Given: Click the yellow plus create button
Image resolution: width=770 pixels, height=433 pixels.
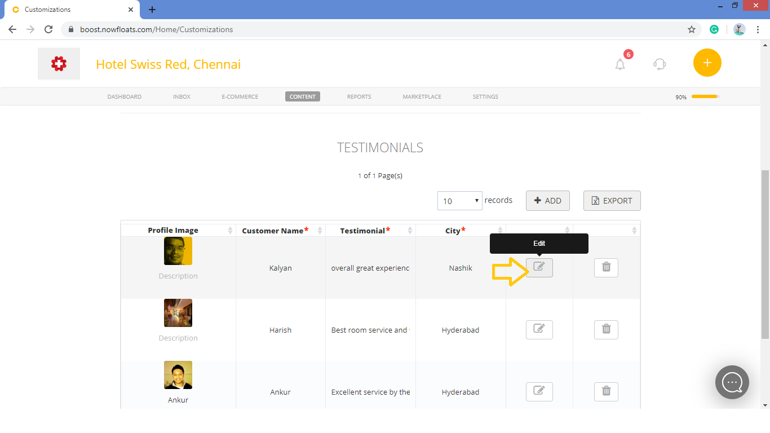Looking at the screenshot, I should click(707, 63).
